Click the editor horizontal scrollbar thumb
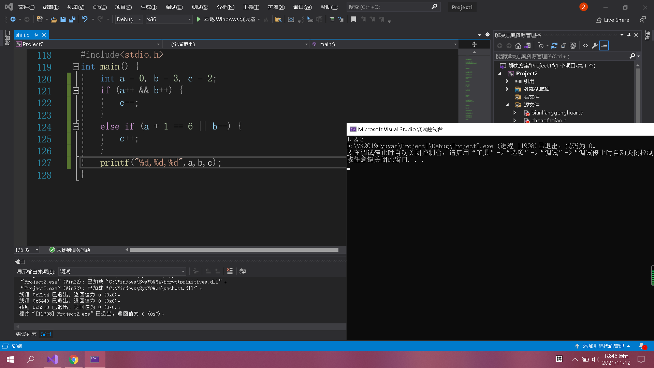Image resolution: width=654 pixels, height=368 pixels. point(234,250)
